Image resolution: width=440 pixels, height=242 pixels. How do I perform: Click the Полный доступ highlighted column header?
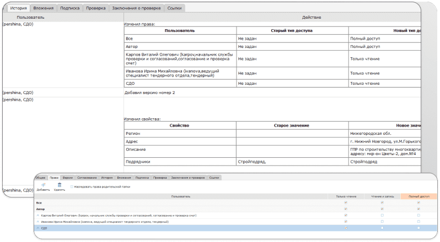(418, 196)
